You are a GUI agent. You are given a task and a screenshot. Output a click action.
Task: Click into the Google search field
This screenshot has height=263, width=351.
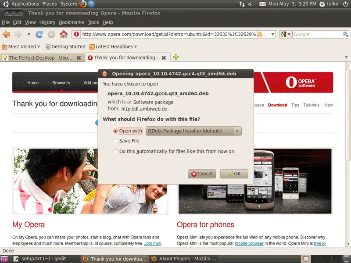[317, 34]
